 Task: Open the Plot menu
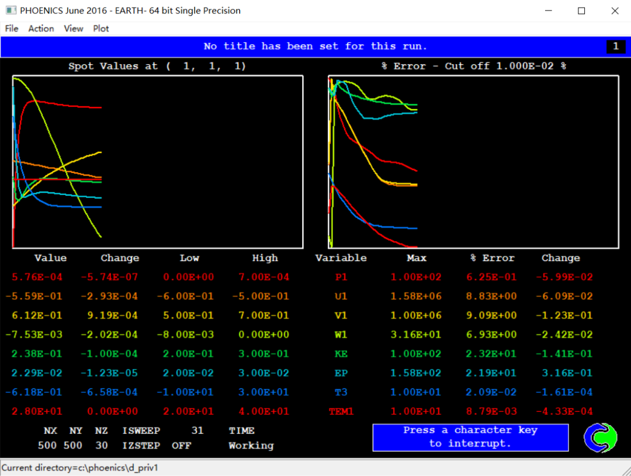coord(100,29)
